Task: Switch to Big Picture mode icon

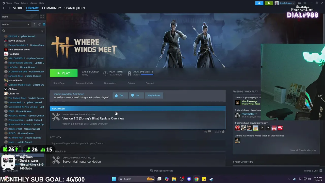Action: pyautogui.click(x=305, y=3)
